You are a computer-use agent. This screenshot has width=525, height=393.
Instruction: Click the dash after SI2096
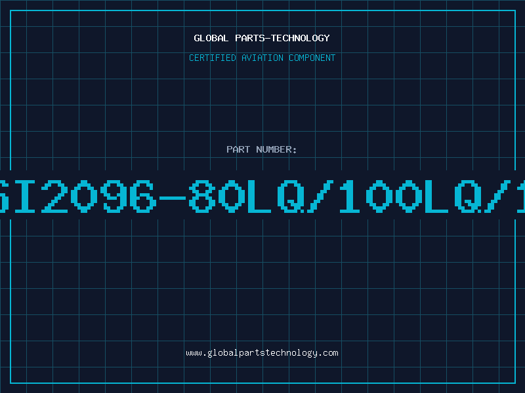(173, 198)
